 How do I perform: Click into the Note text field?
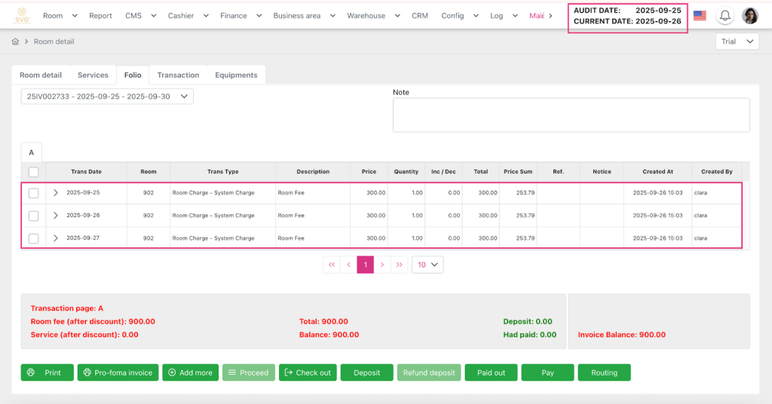click(x=571, y=115)
